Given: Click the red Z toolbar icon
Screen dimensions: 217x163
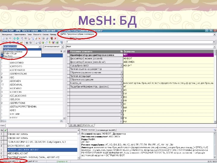Looking at the screenshot, I should coord(55,38).
